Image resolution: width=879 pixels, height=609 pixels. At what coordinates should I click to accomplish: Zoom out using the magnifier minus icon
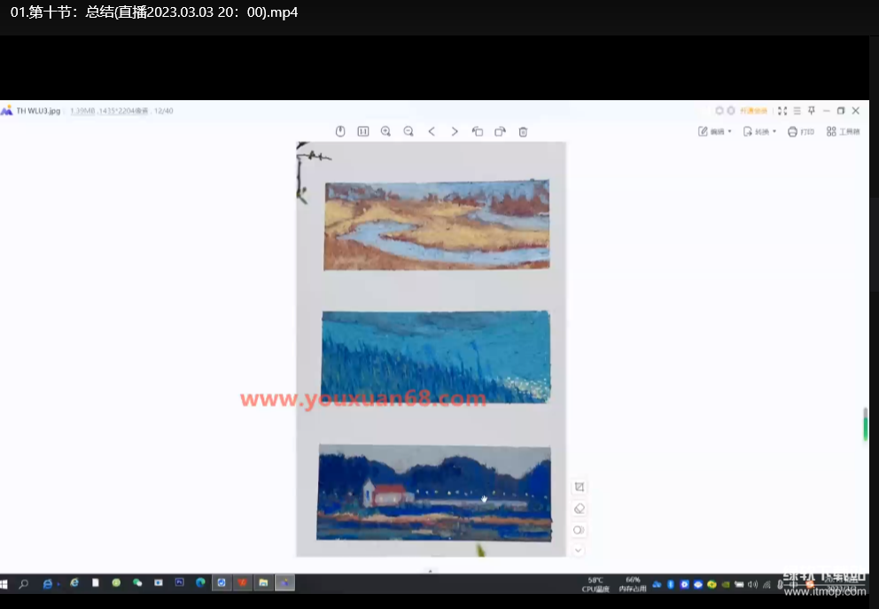coord(408,131)
